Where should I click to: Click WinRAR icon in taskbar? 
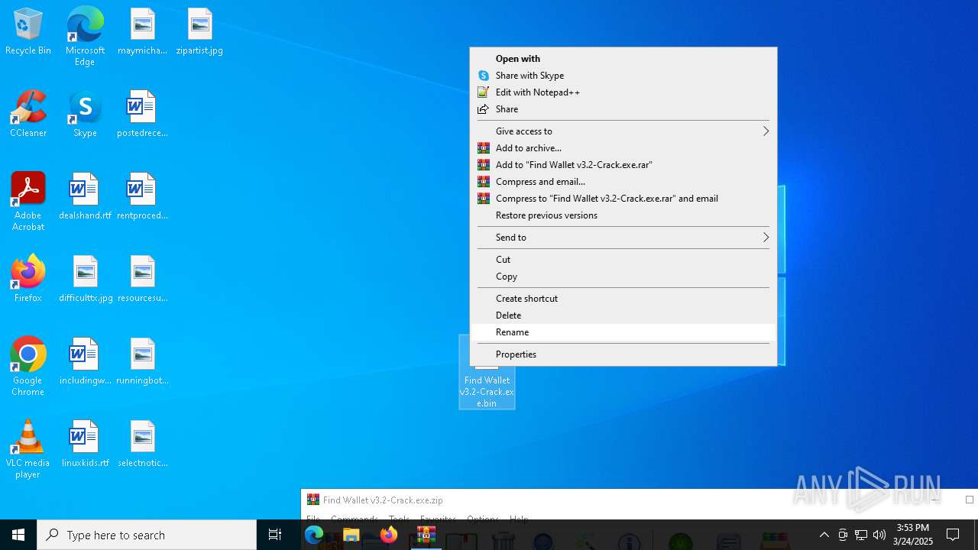(x=426, y=535)
